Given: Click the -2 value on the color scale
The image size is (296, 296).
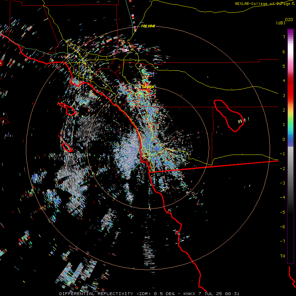Looking at the screenshot, I should (283, 169).
